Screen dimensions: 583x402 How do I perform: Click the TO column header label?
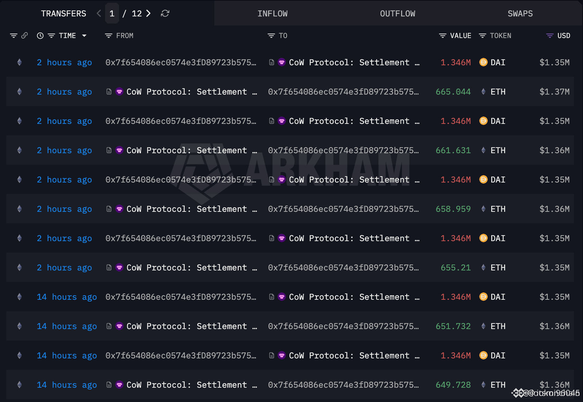(x=283, y=36)
